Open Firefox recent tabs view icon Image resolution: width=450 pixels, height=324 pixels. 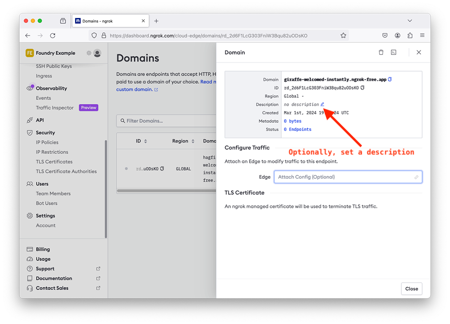[x=63, y=21]
